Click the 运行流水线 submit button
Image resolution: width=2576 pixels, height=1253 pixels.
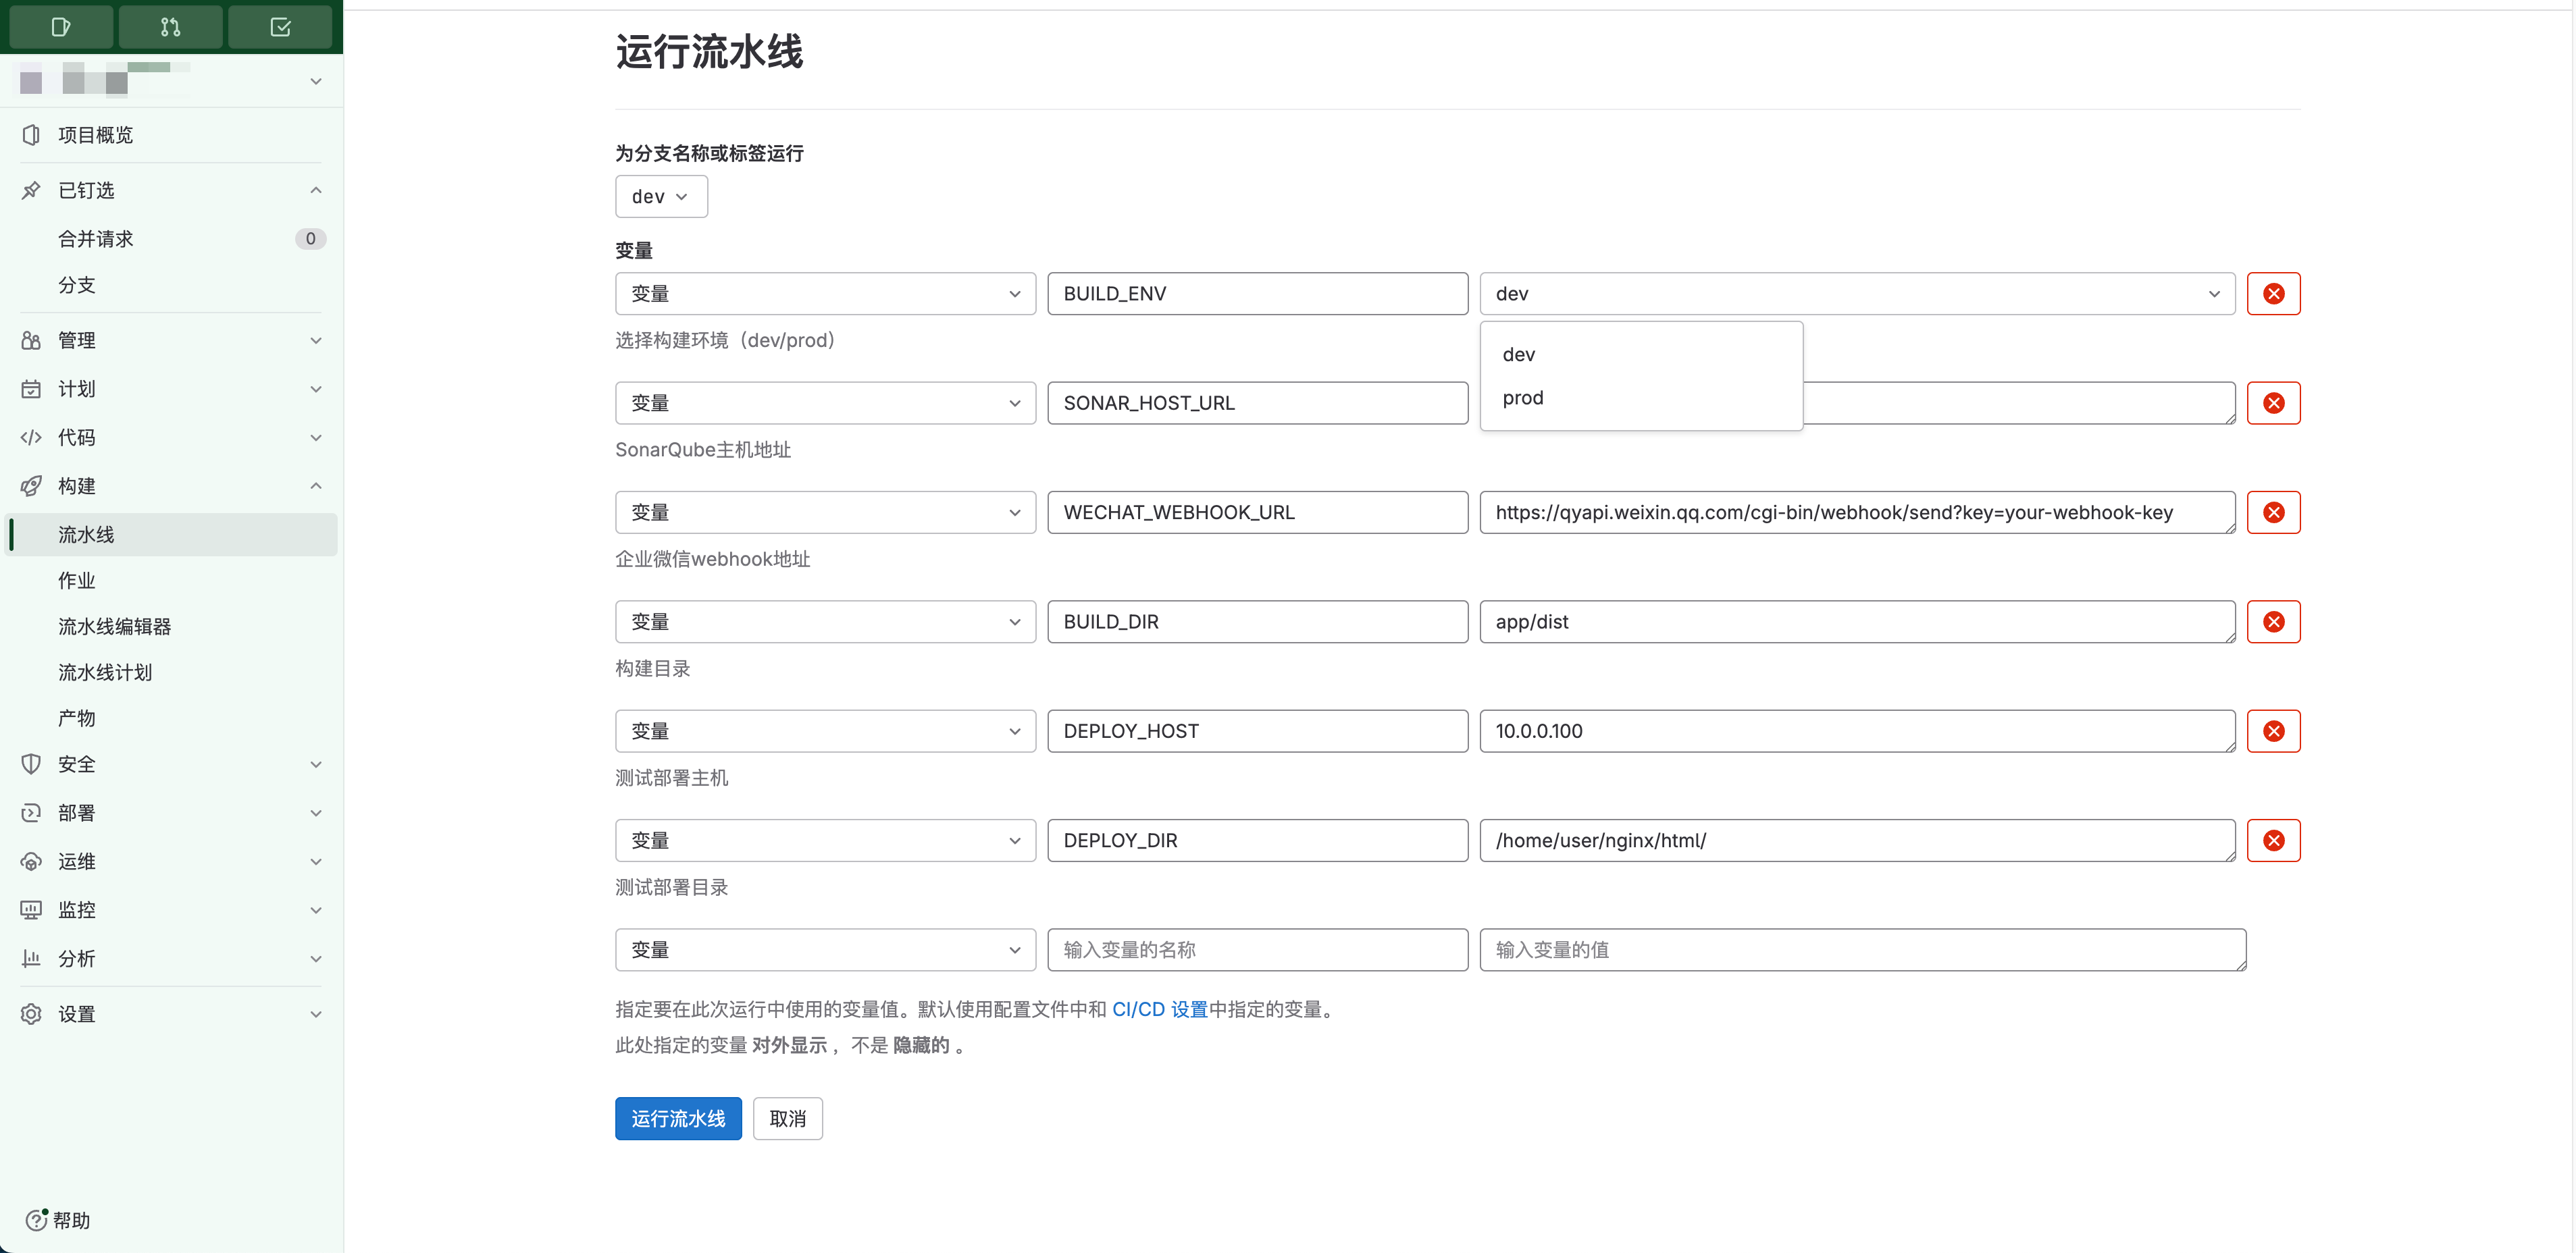coord(678,1118)
